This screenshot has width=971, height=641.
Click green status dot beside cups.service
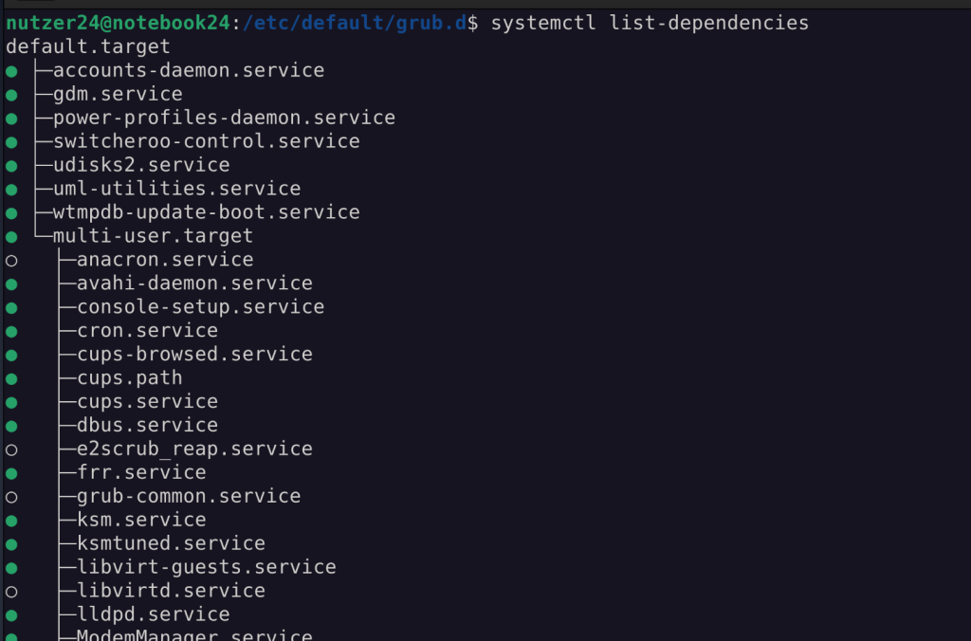point(11,403)
